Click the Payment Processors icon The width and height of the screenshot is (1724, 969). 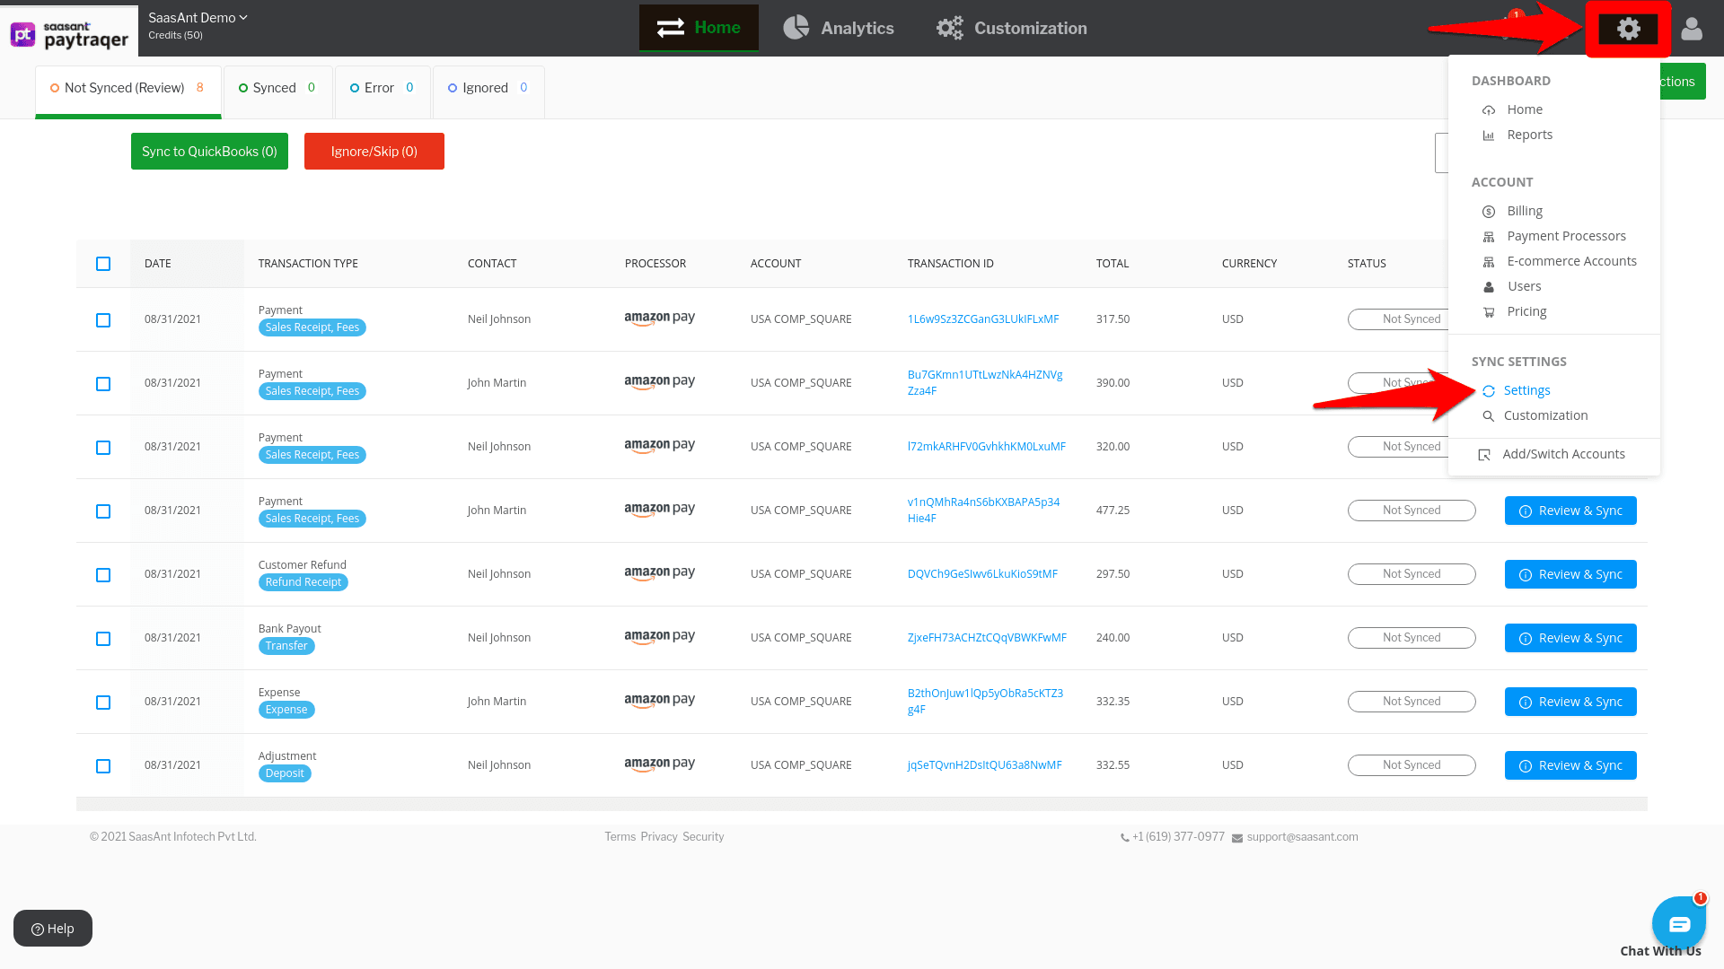click(1489, 237)
